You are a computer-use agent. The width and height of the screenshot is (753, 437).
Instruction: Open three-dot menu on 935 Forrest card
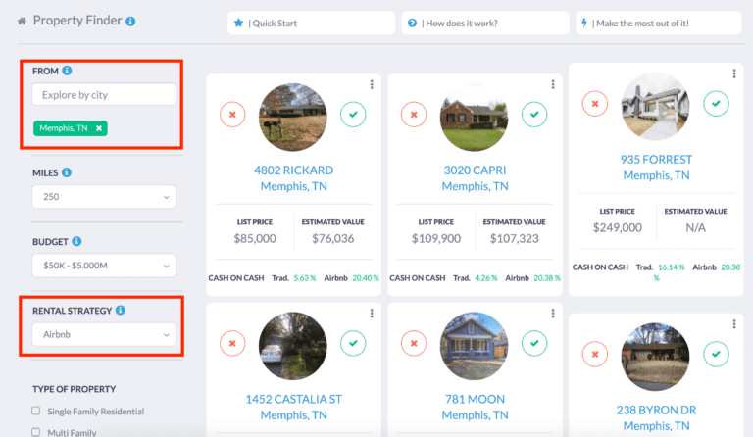[734, 73]
